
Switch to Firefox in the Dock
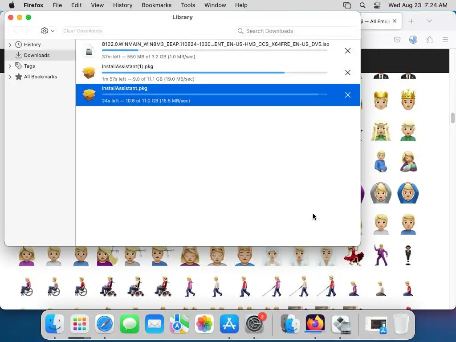(x=315, y=323)
